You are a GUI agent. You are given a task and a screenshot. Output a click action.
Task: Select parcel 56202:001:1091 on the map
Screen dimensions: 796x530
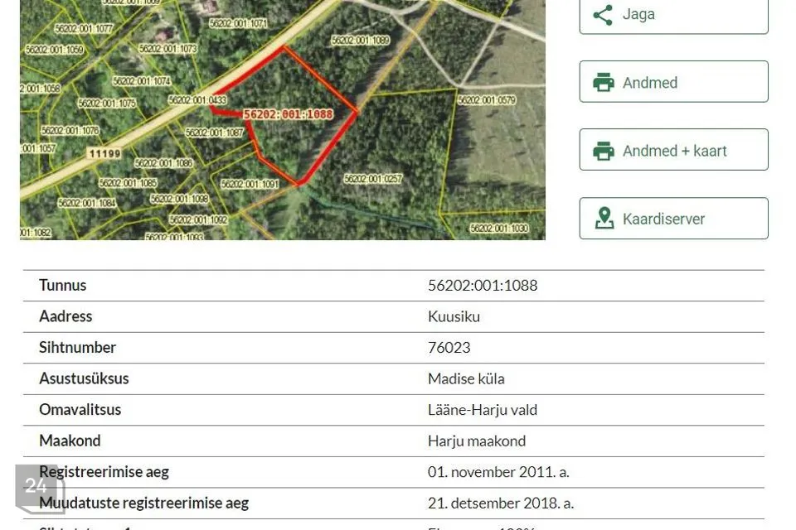pyautogui.click(x=250, y=184)
